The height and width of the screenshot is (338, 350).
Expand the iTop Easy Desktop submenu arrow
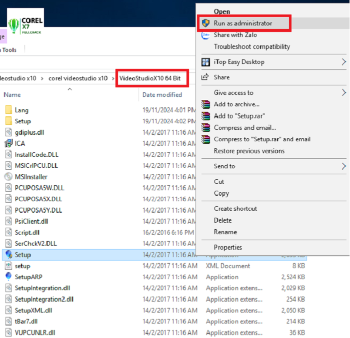click(x=343, y=62)
